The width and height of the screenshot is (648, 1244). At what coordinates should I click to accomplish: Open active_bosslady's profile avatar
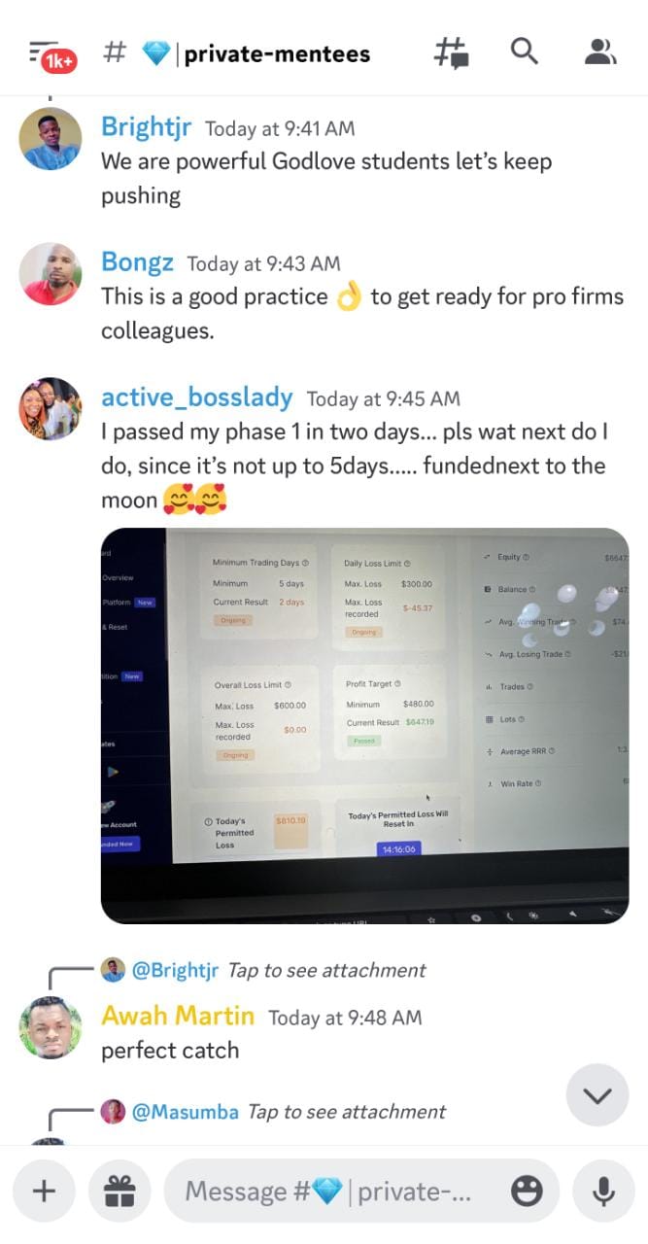click(50, 408)
